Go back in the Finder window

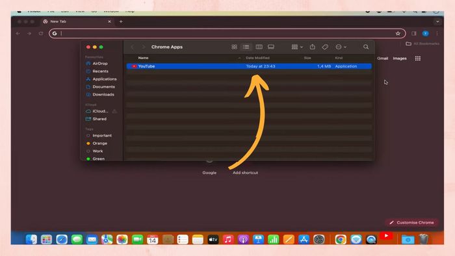click(133, 47)
